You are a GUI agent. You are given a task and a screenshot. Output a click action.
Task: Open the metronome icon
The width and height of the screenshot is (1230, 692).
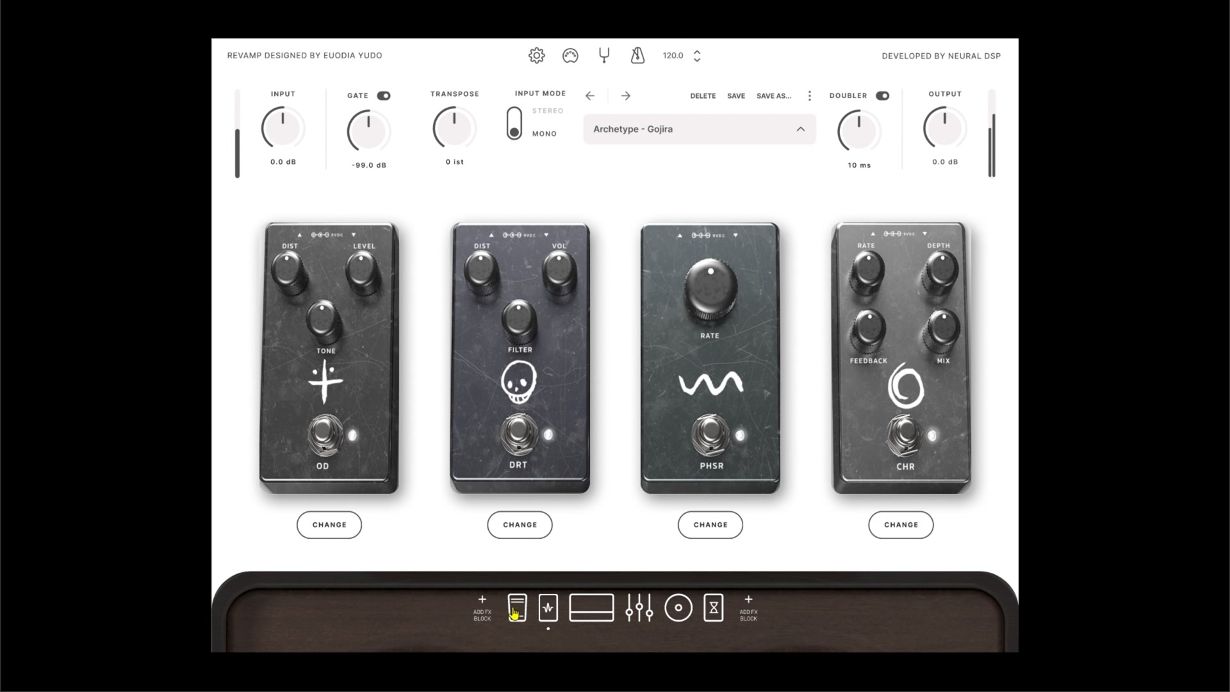(x=637, y=56)
